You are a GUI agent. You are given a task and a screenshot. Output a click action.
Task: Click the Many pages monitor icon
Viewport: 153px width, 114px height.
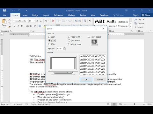click(x=94, y=42)
